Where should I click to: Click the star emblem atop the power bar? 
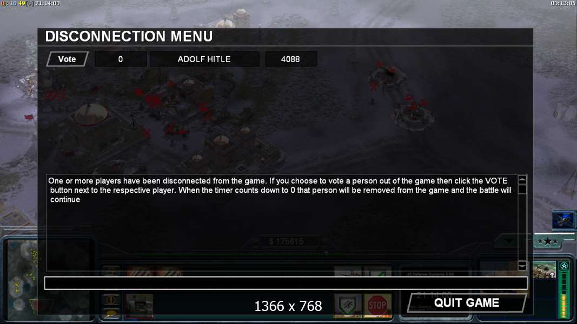point(564,266)
